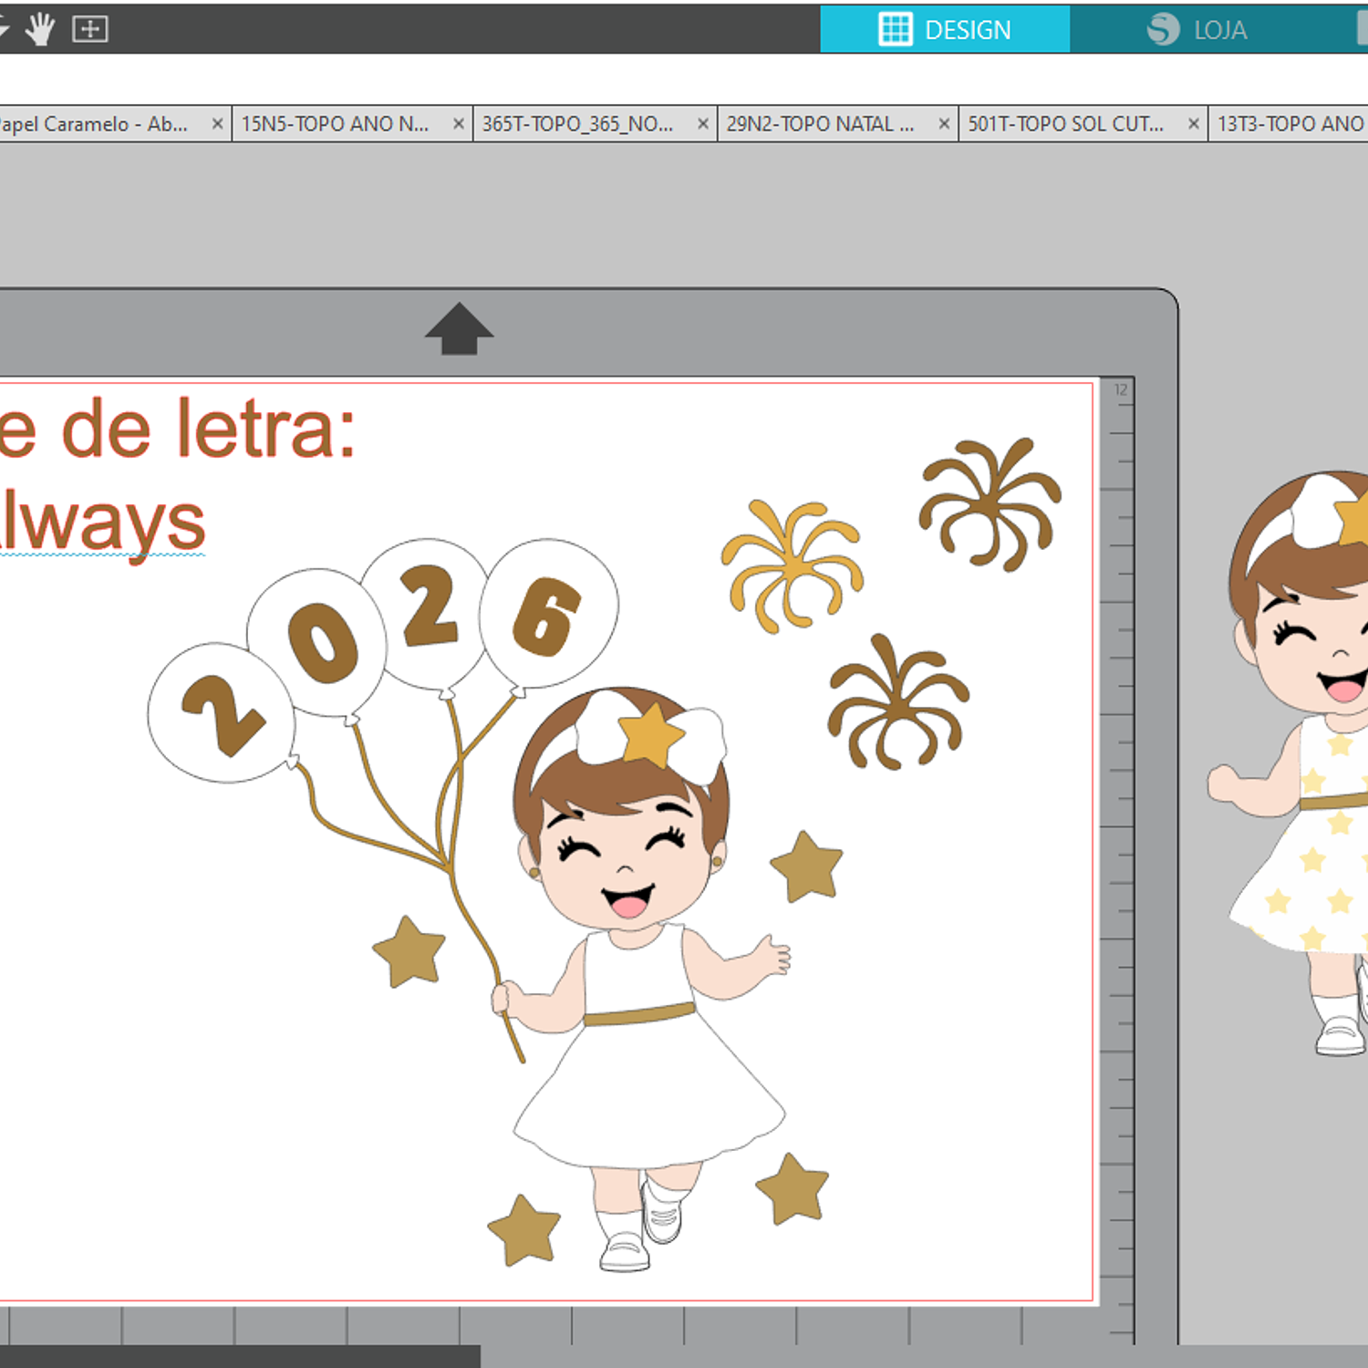Close the Papel Caramelo tab

[x=217, y=124]
